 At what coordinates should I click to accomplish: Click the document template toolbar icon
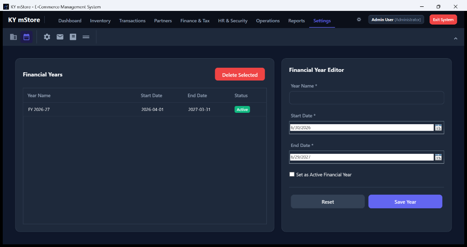point(73,37)
